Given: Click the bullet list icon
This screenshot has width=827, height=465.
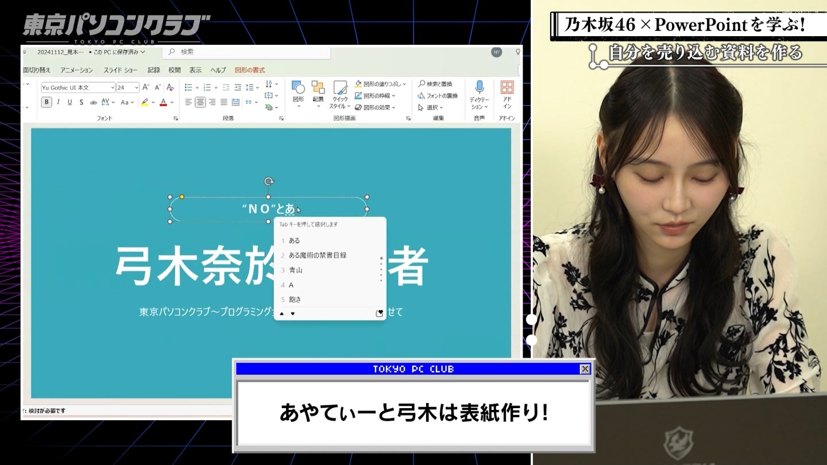Looking at the screenshot, I should (x=188, y=87).
